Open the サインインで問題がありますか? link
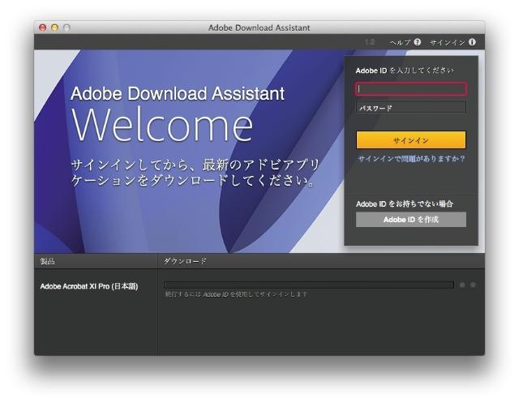519x403 pixels. (411, 159)
